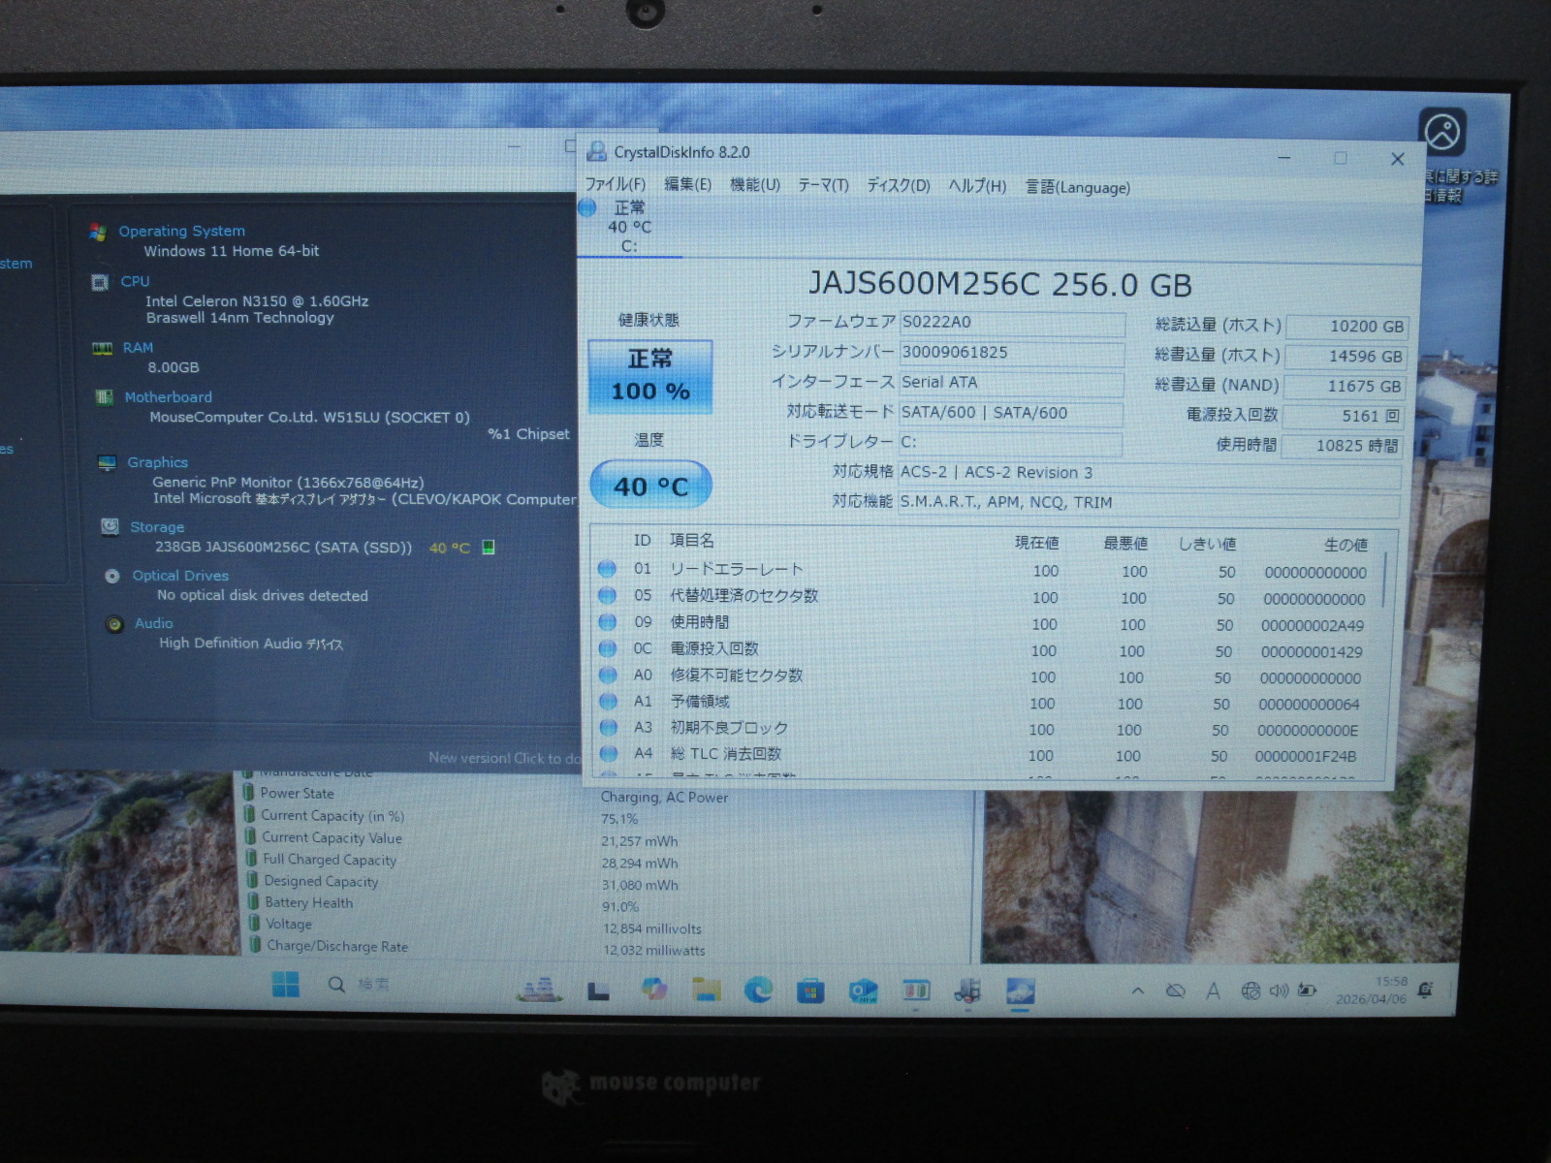Open the ファイル(F) menu
This screenshot has width=1551, height=1163.
[615, 184]
